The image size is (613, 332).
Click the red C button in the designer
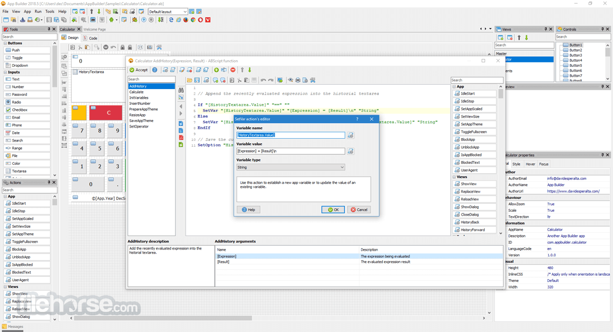[106, 113]
